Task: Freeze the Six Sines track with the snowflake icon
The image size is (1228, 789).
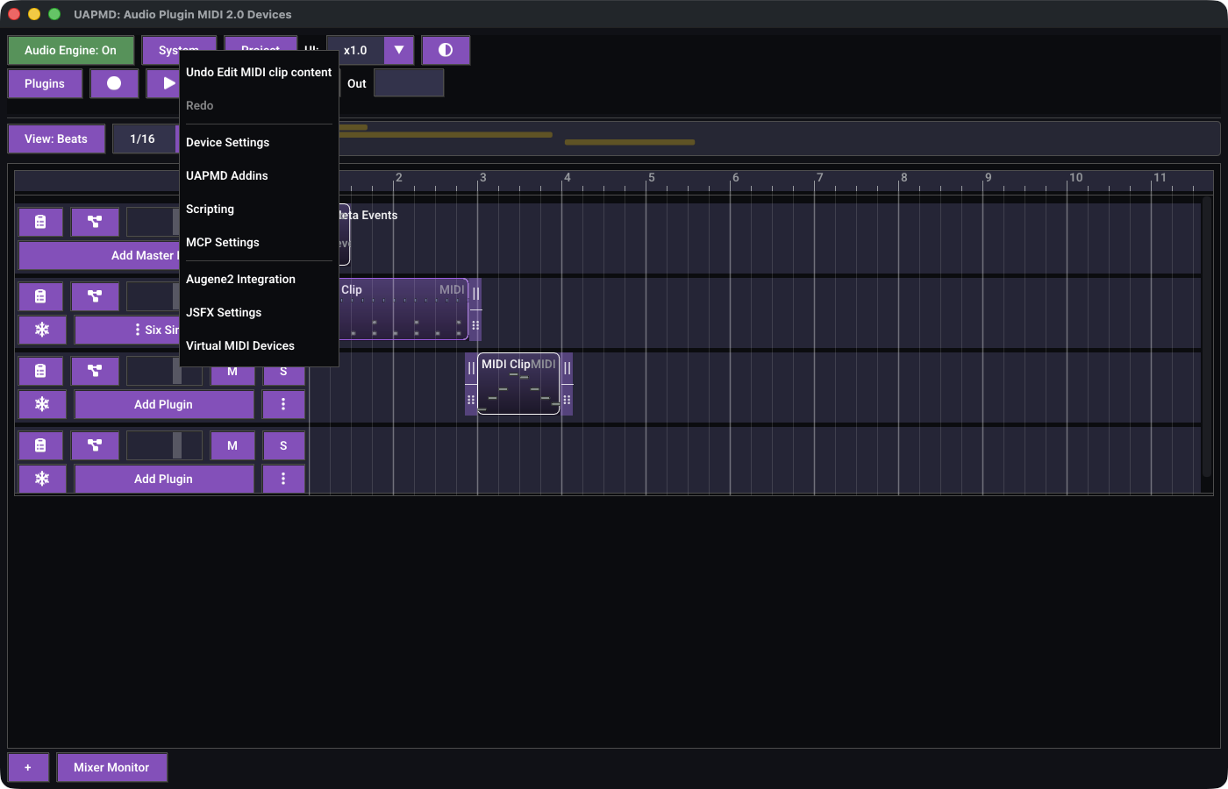Action: click(42, 330)
